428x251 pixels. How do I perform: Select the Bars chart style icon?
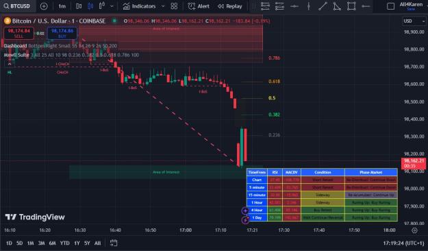[x=79, y=6]
